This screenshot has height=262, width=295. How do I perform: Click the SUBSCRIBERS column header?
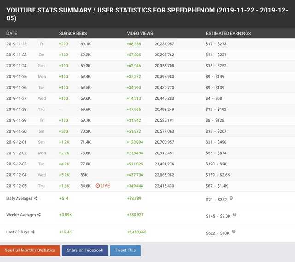pos(73,34)
